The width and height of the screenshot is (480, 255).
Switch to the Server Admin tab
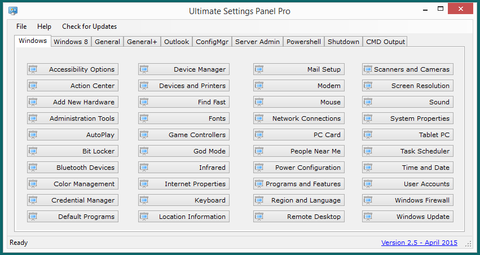tap(257, 42)
